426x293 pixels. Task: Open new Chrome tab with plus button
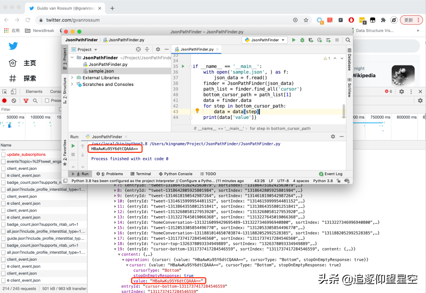pyautogui.click(x=112, y=8)
